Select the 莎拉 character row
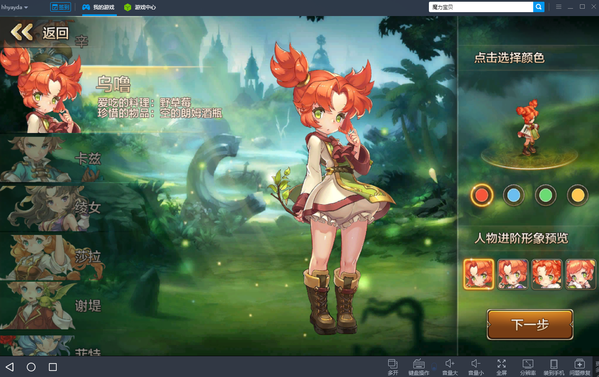The width and height of the screenshot is (599, 377). 52,257
